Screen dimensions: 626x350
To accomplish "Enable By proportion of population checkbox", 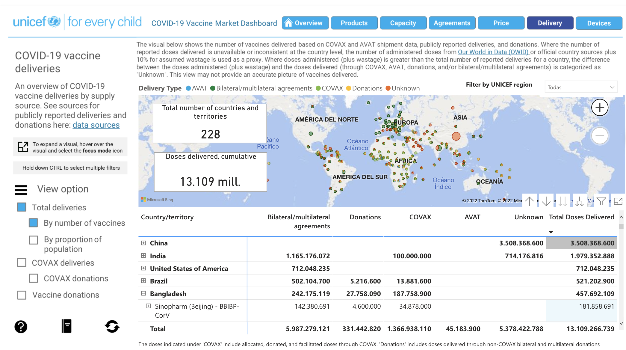I will tap(33, 240).
